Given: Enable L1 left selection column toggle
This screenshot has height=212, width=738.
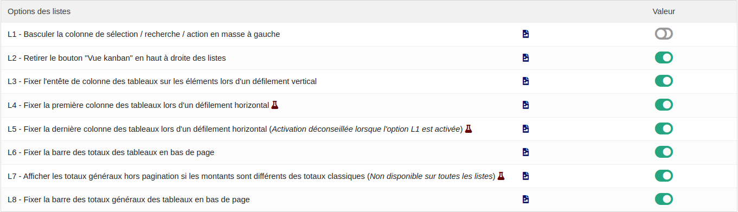Looking at the screenshot, I should pos(664,34).
